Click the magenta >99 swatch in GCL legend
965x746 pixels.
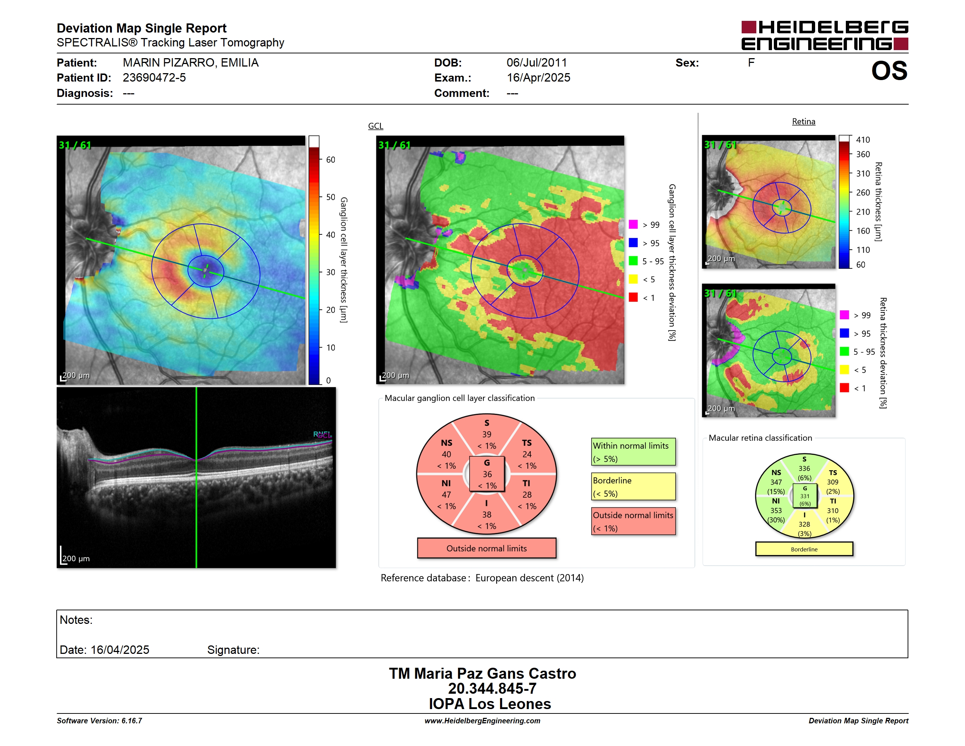coord(633,225)
